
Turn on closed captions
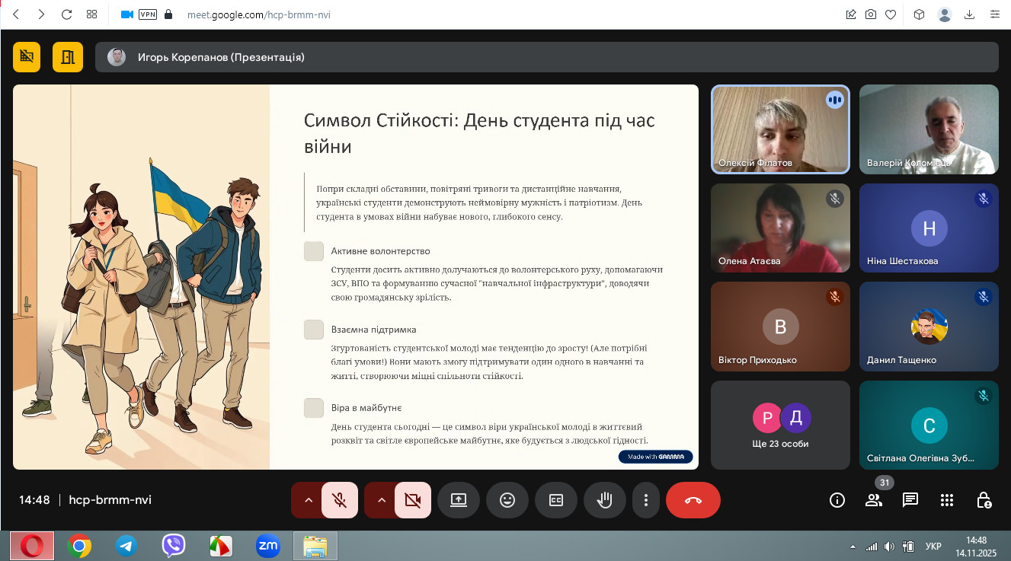coord(556,500)
